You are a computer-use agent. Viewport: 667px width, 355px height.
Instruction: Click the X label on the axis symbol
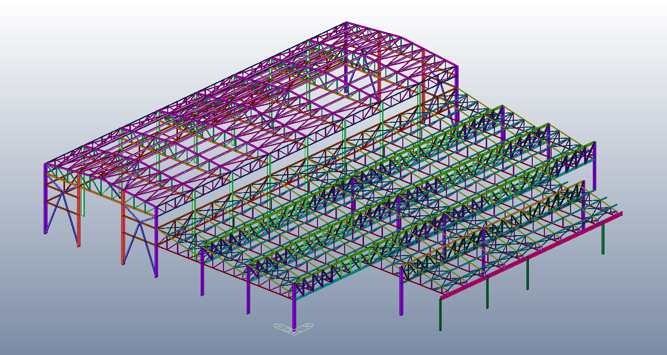(x=309, y=325)
